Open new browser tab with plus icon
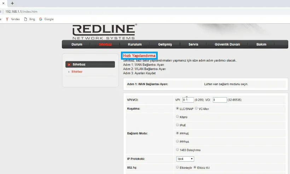 (12, 3)
